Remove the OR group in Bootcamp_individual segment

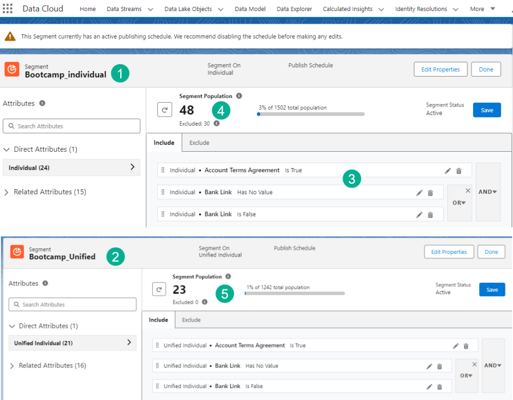click(x=468, y=191)
